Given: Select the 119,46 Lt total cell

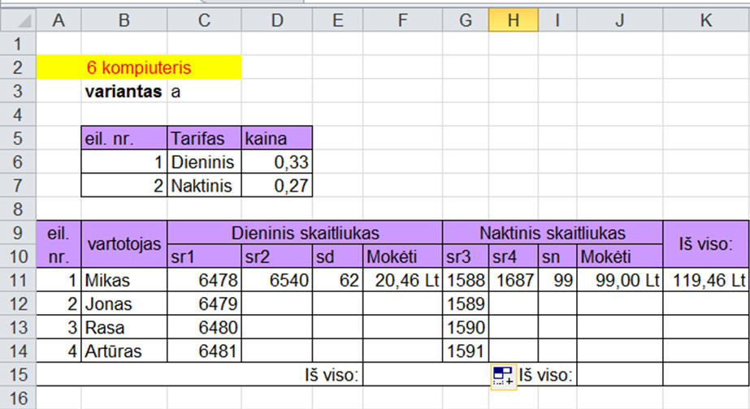Looking at the screenshot, I should pyautogui.click(x=706, y=280).
